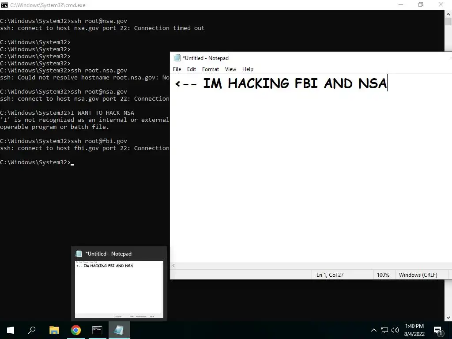Click the 'I WANT TO HACK NSA' command line
Image resolution: width=452 pixels, height=339 pixels.
(x=67, y=113)
